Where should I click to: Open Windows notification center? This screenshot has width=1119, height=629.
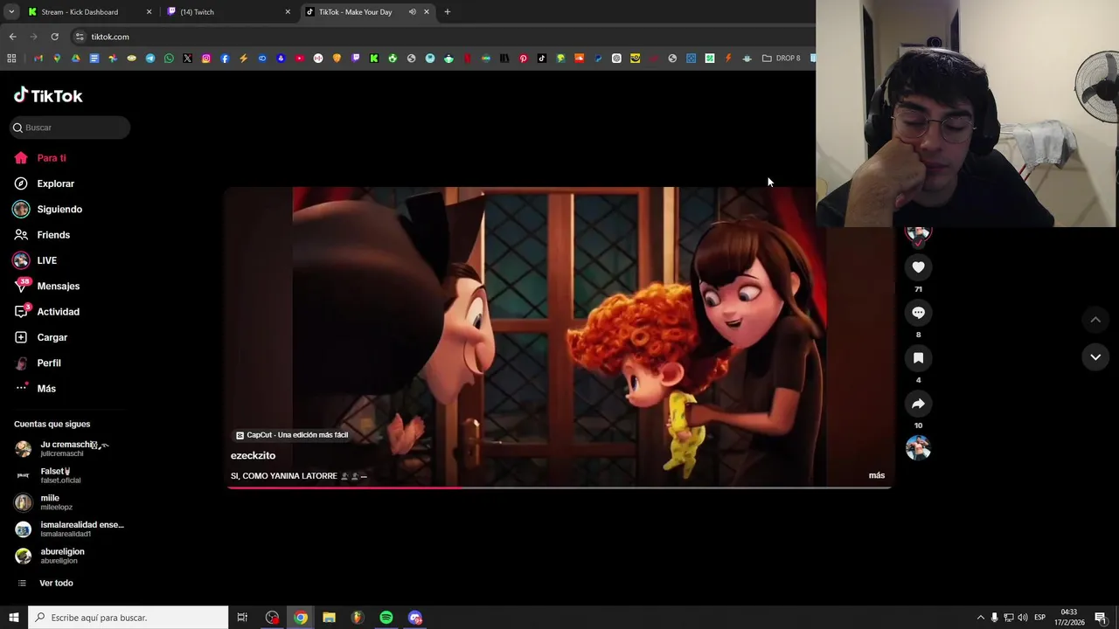coord(1101,618)
